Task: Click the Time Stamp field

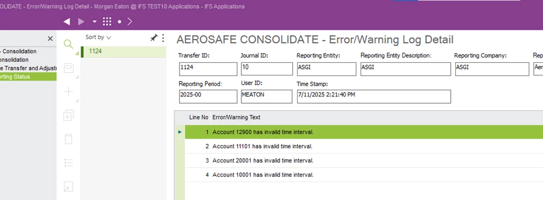Action: 374,96
